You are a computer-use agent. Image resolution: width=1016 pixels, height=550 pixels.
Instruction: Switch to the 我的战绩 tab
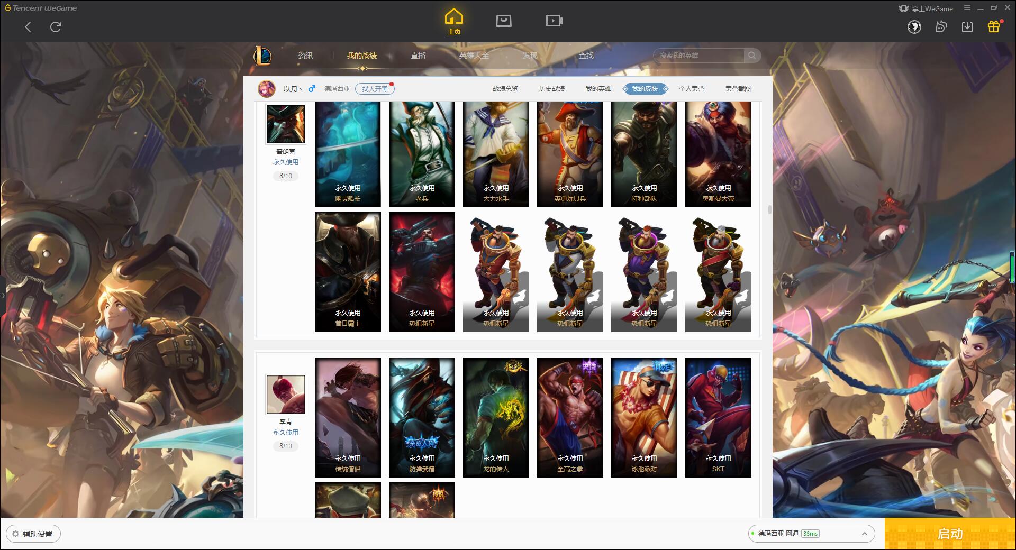362,56
